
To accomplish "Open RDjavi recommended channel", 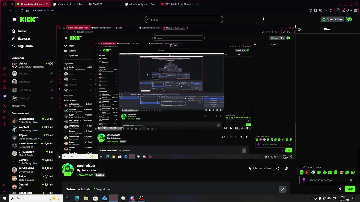I will [x=32, y=137].
